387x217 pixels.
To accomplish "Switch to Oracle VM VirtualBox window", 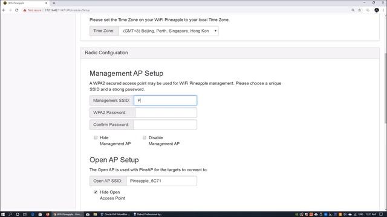I will (x=115, y=215).
